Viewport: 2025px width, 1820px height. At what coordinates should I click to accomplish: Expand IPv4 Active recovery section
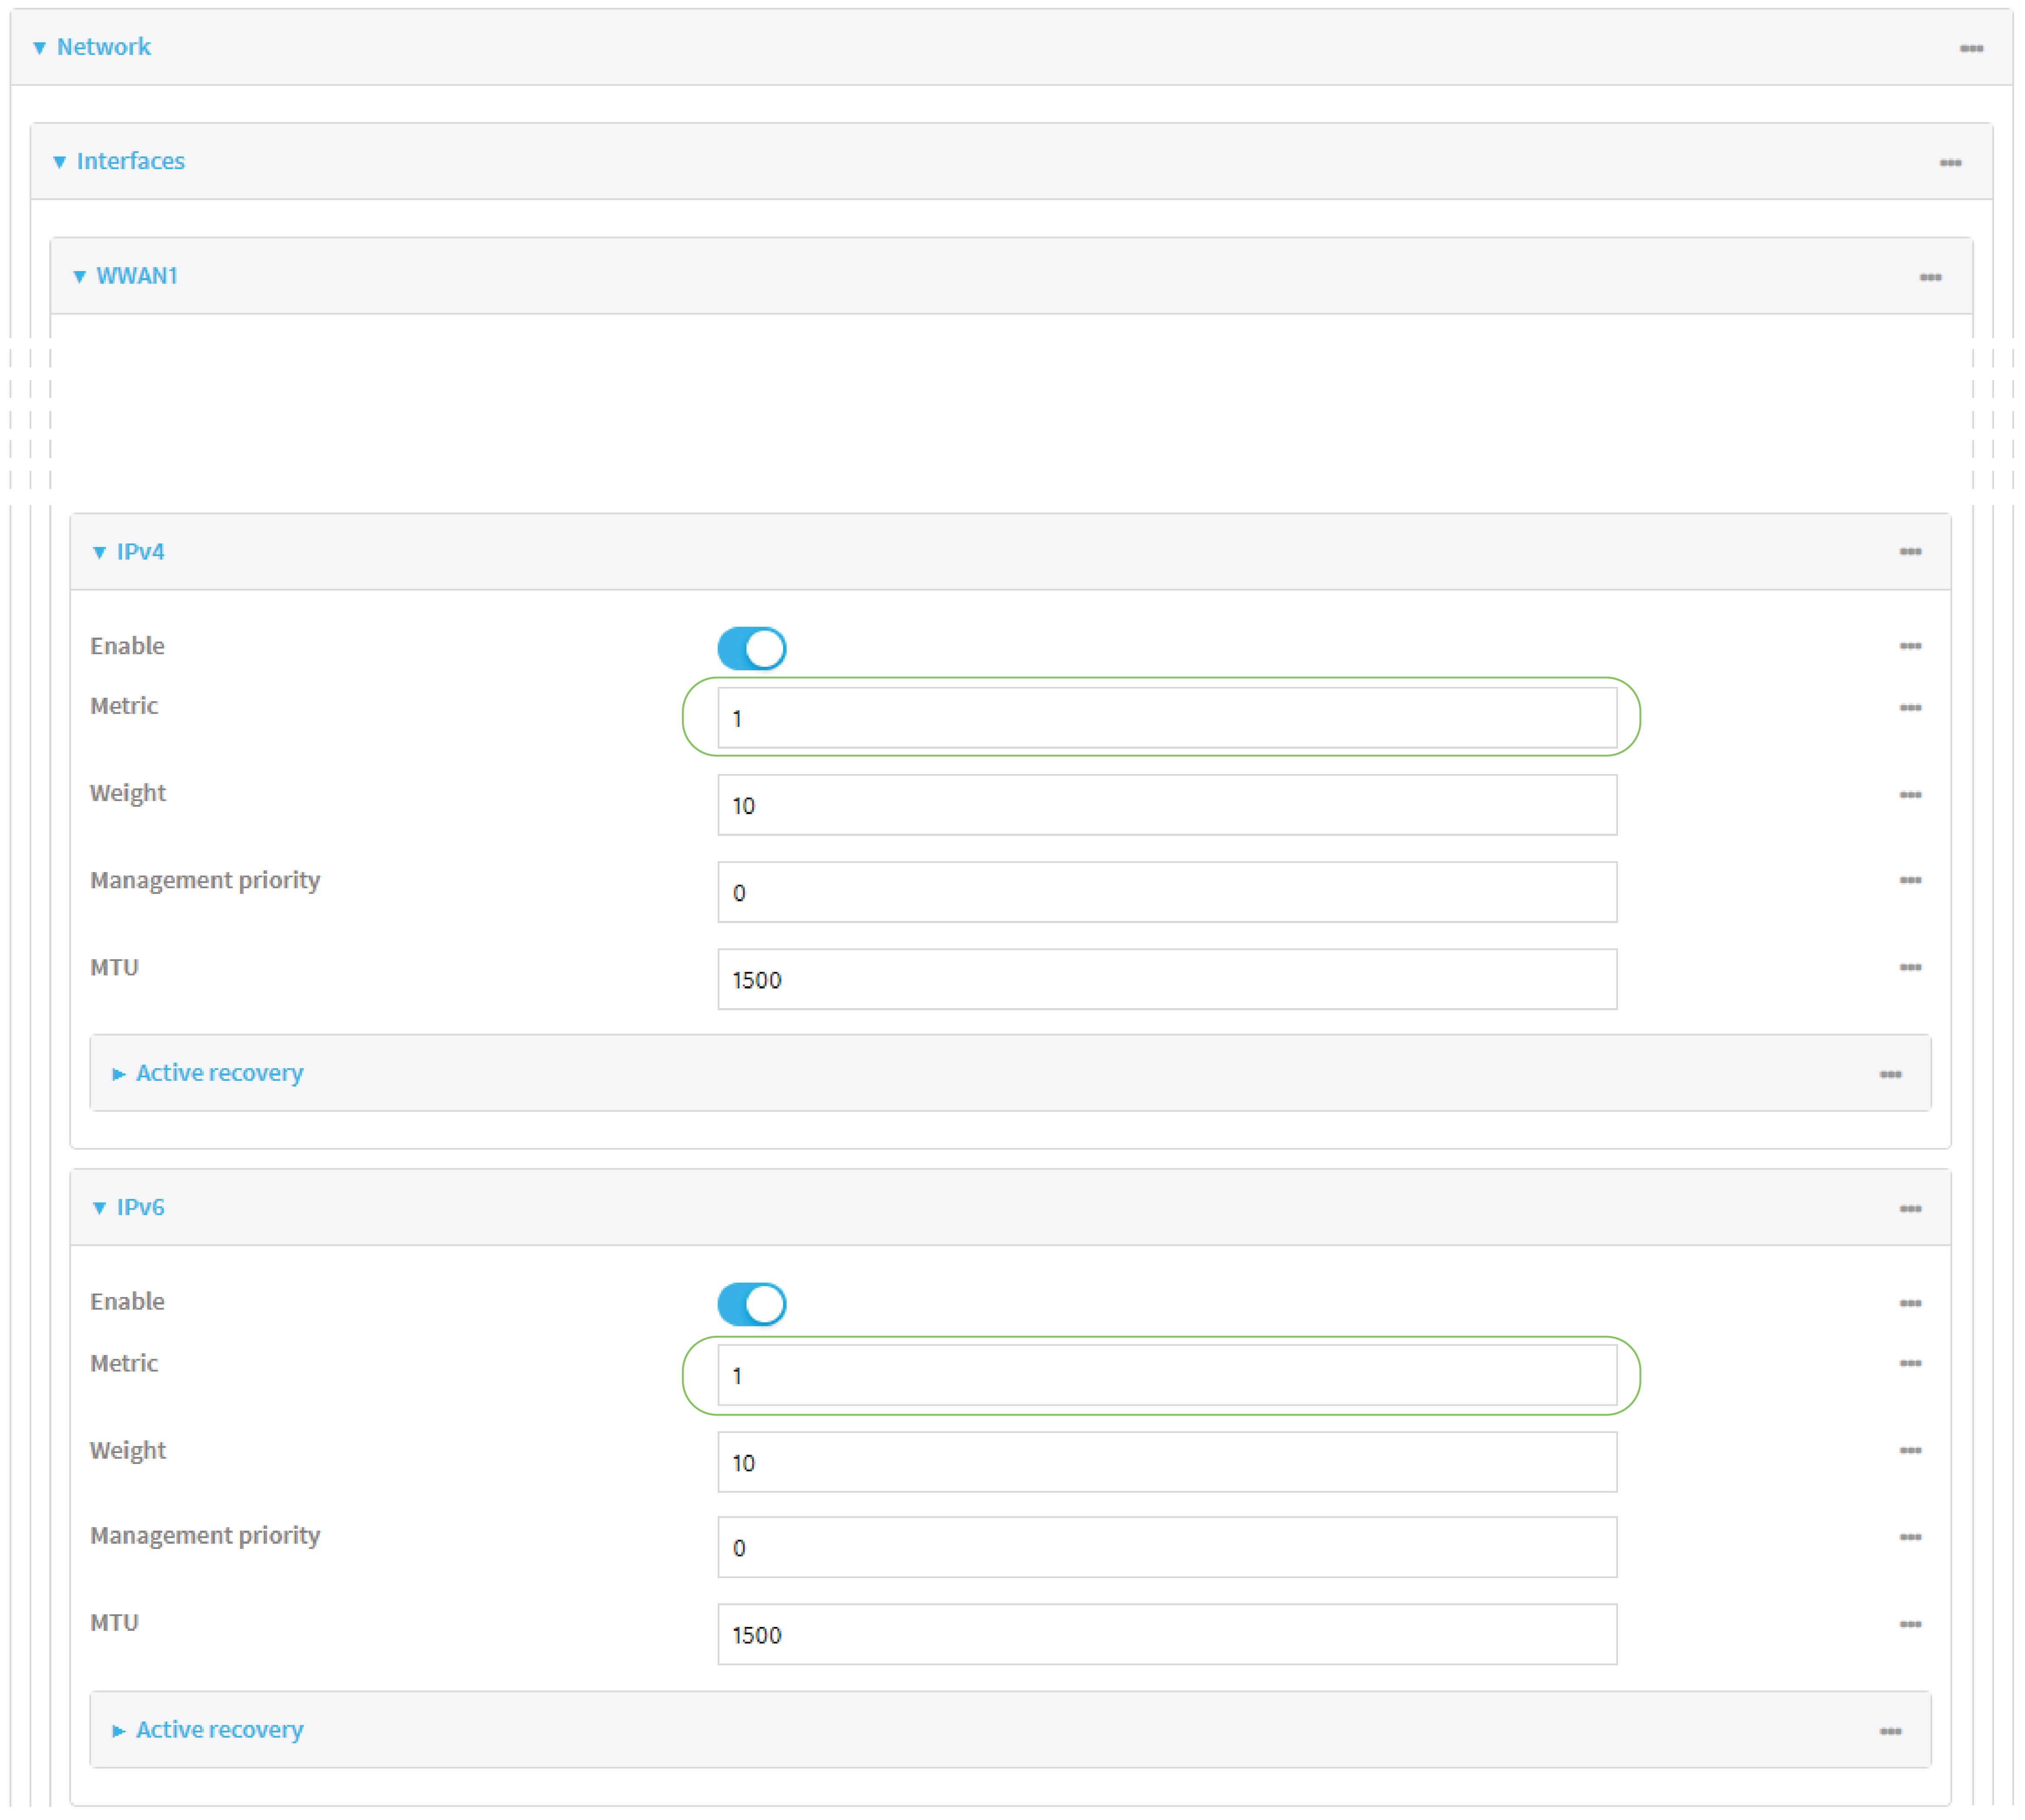point(219,1073)
